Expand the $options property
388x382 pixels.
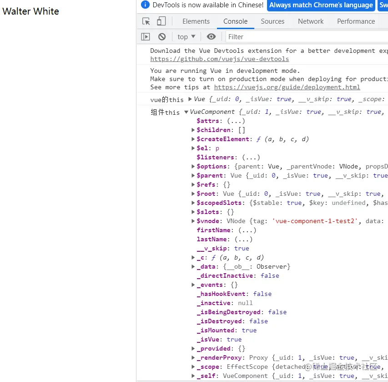[x=193, y=166]
